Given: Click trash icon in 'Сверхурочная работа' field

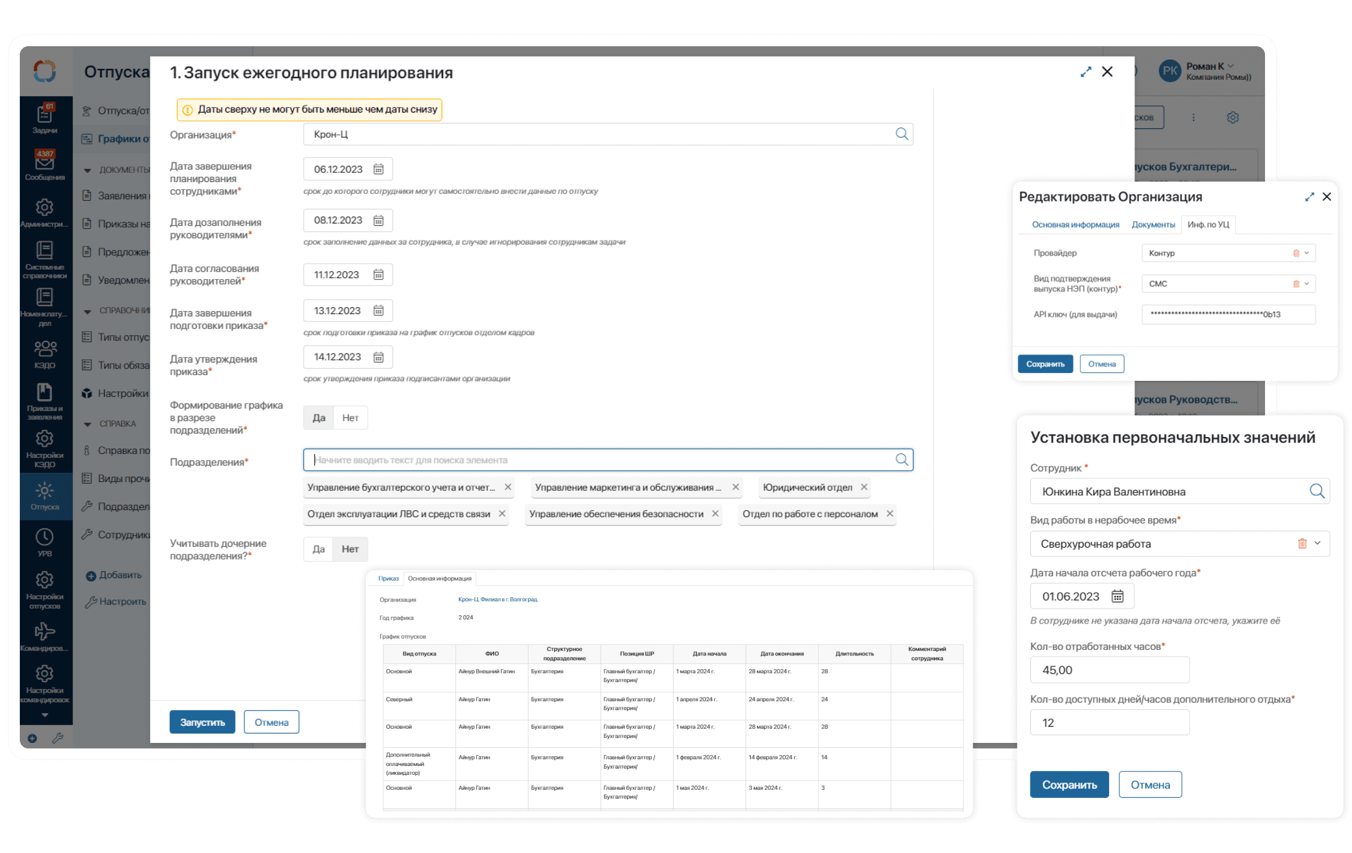Looking at the screenshot, I should 1302,543.
